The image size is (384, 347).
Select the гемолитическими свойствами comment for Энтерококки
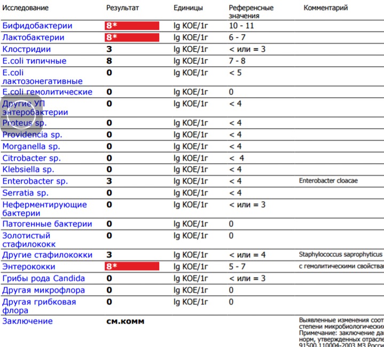point(341,266)
